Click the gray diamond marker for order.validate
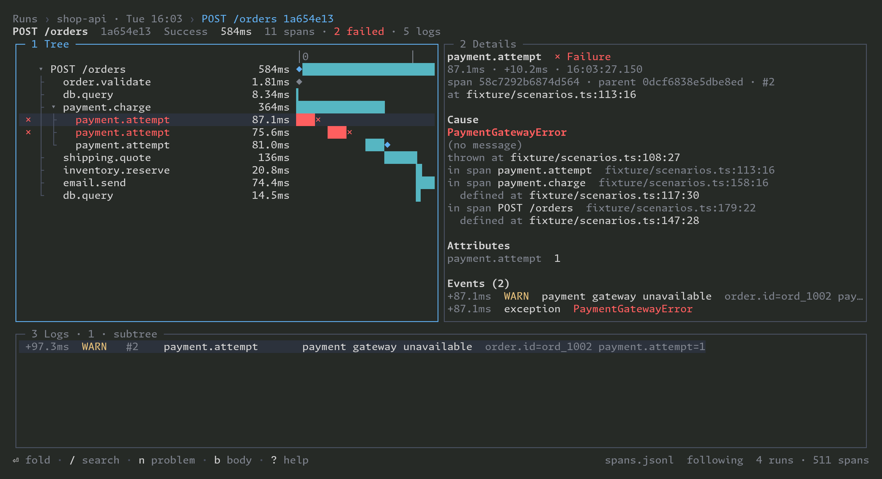Viewport: 882px width, 479px height. click(x=299, y=82)
